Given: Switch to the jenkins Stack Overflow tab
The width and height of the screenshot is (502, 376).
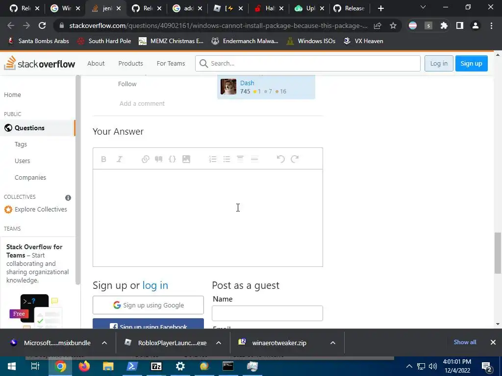Looking at the screenshot, I should [x=106, y=9].
